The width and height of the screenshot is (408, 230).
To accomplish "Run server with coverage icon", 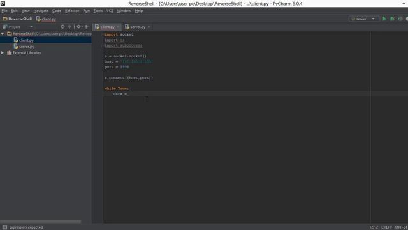I will [x=400, y=19].
